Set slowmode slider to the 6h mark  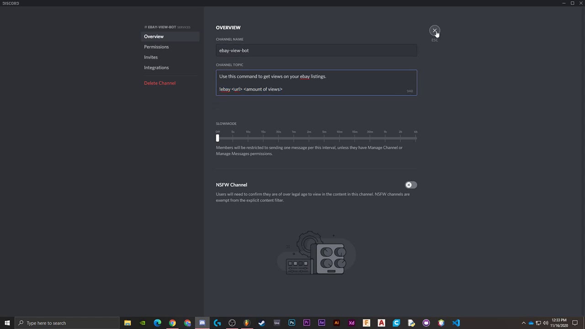point(415,138)
